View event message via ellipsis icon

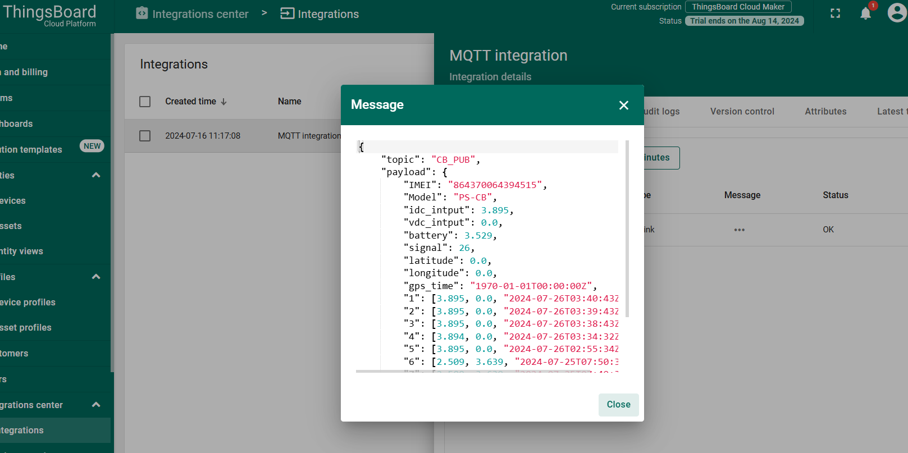(739, 230)
